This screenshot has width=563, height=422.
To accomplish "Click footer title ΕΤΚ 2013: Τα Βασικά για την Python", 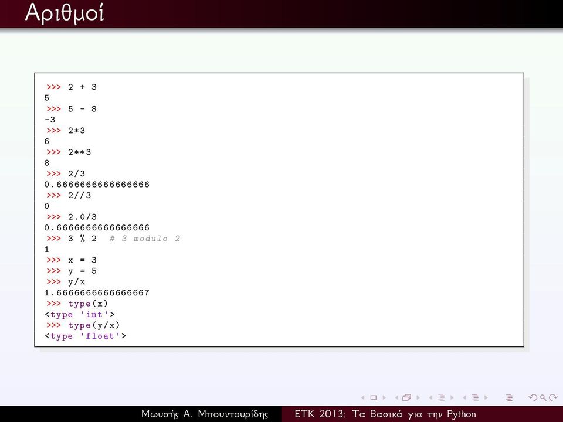I will click(x=385, y=414).
